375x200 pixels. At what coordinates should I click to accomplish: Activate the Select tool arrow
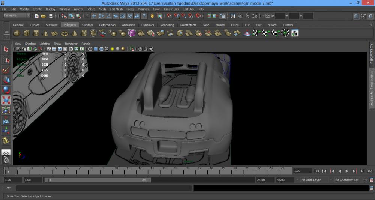6,50
